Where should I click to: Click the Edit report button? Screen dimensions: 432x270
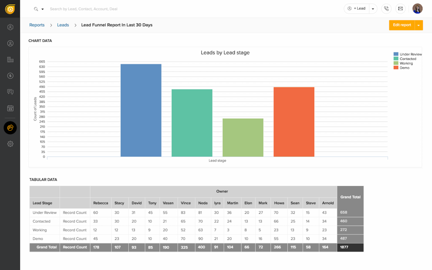(x=402, y=25)
